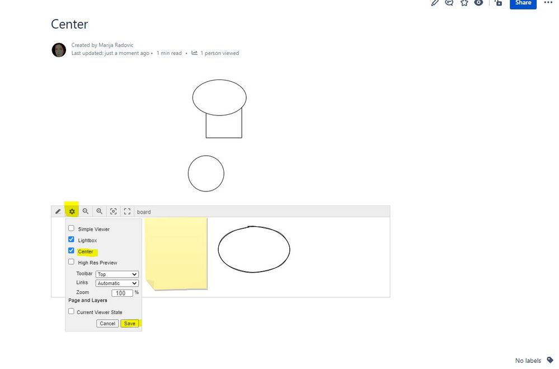The height and width of the screenshot is (369, 559).
Task: Click the diagram edit pencil tool
Action: [58, 211]
